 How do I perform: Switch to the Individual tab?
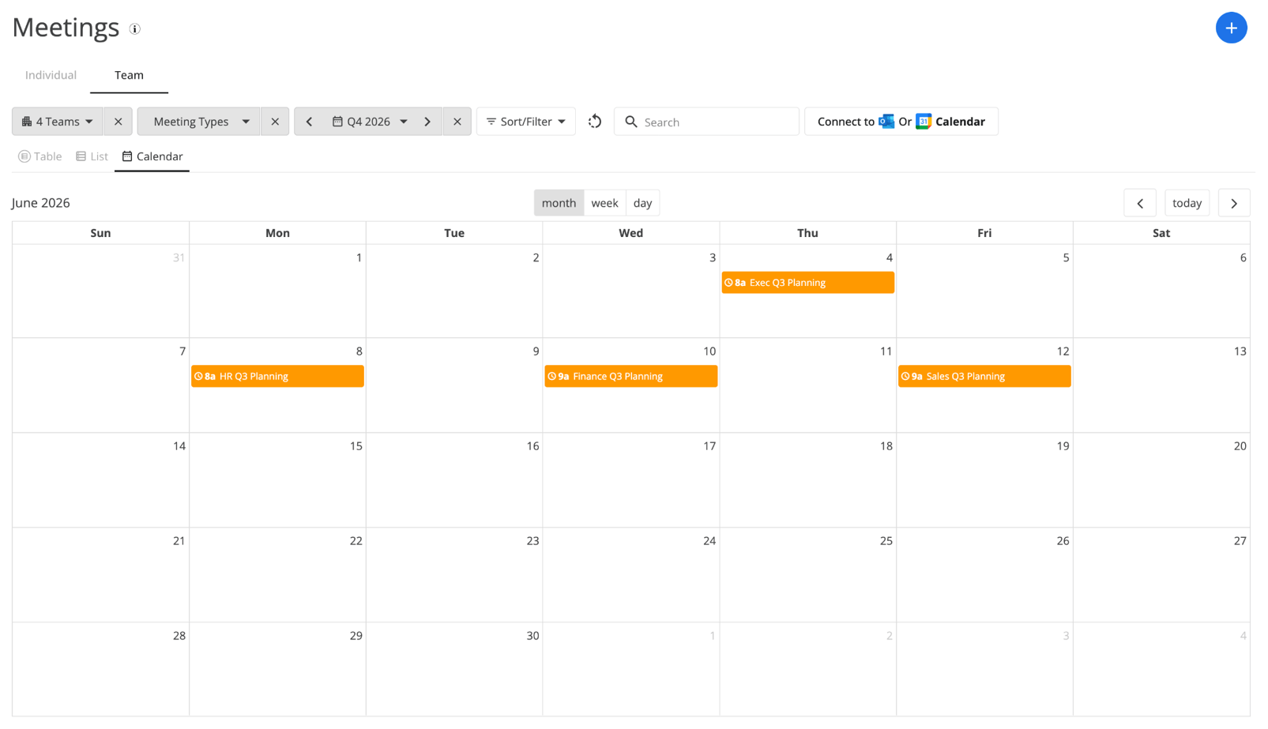point(51,75)
